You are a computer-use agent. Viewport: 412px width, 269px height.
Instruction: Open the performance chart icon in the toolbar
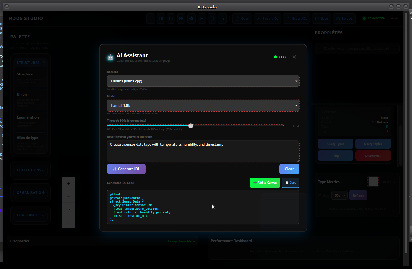pyautogui.click(x=201, y=18)
